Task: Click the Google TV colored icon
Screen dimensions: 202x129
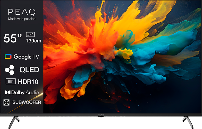Action: pyautogui.click(x=8, y=57)
